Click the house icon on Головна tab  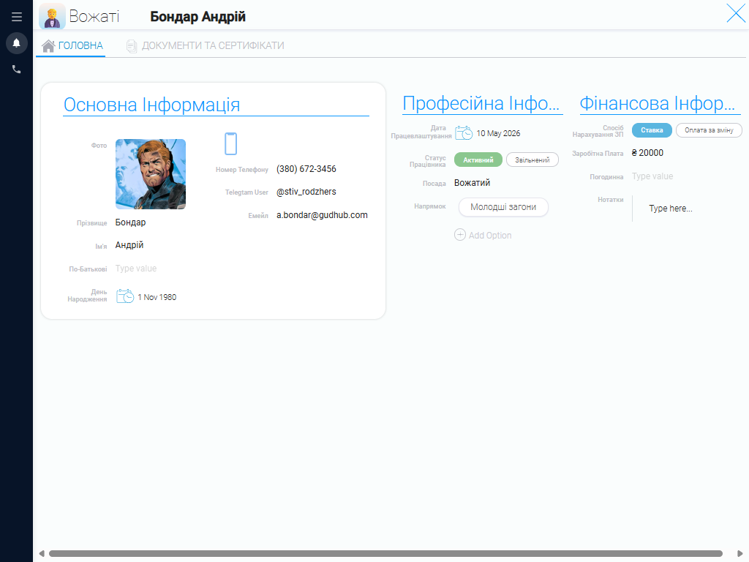[48, 46]
